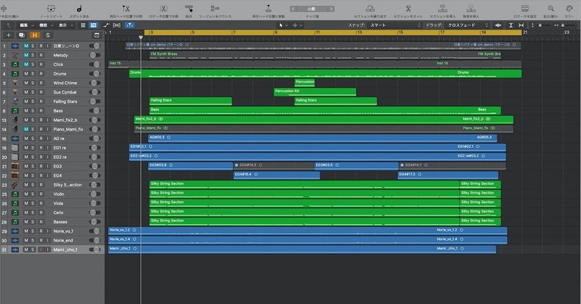Toggle Hide tracks H button
The height and width of the screenshot is (304, 581).
tap(34, 35)
